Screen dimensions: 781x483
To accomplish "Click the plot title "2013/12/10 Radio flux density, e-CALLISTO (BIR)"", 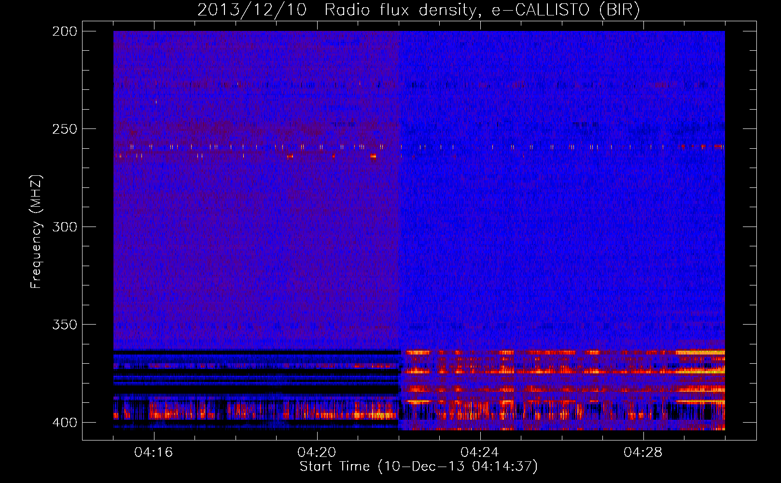I will point(419,10).
